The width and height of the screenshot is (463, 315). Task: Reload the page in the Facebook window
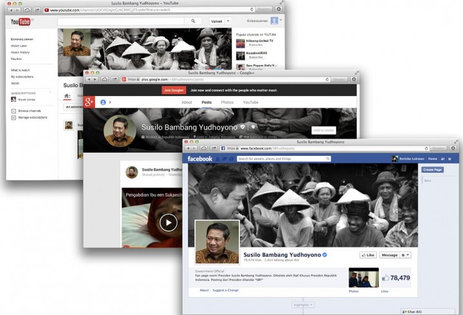point(426,148)
